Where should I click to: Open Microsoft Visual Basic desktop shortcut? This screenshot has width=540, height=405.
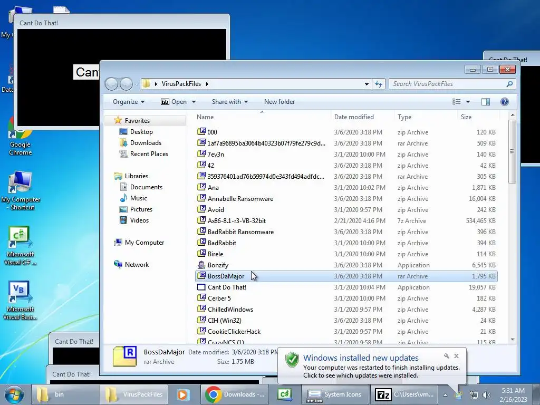click(20, 300)
